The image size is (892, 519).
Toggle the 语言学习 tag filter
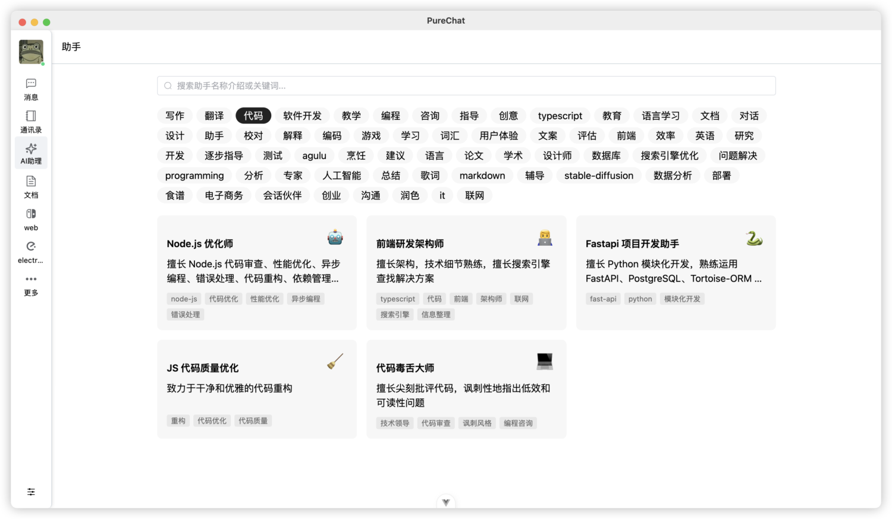[x=661, y=116]
